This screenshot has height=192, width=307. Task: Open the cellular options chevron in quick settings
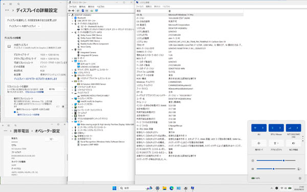tap(297, 127)
